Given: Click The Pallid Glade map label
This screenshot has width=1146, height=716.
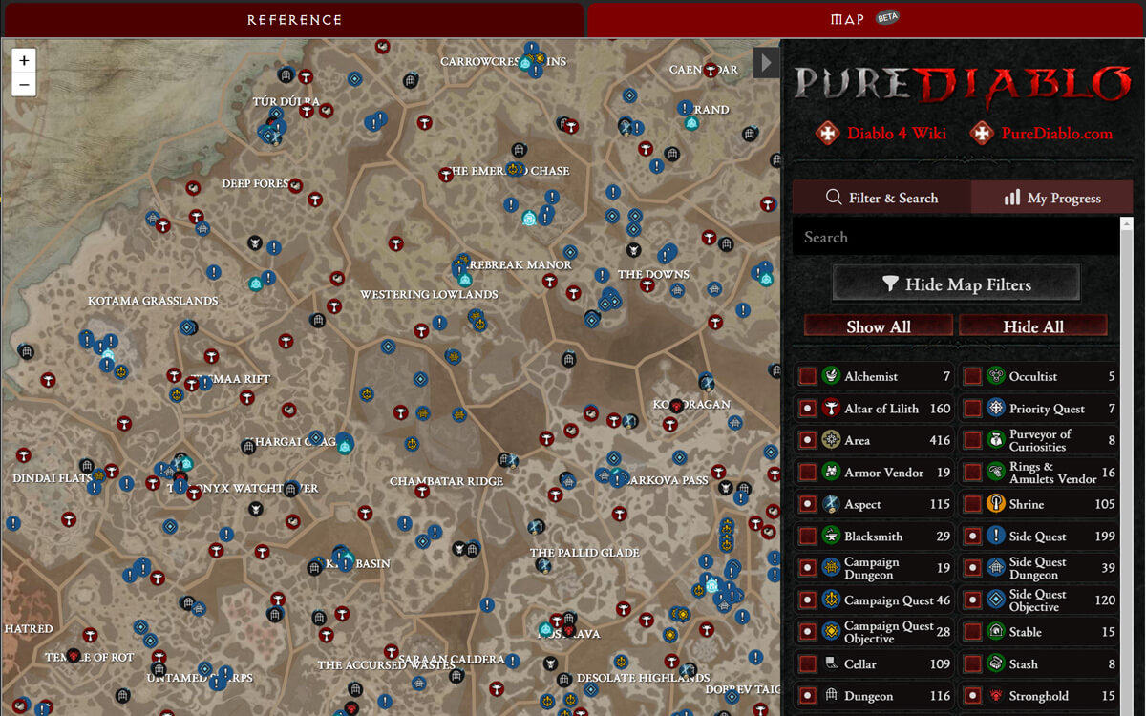Looking at the screenshot, I should point(584,553).
